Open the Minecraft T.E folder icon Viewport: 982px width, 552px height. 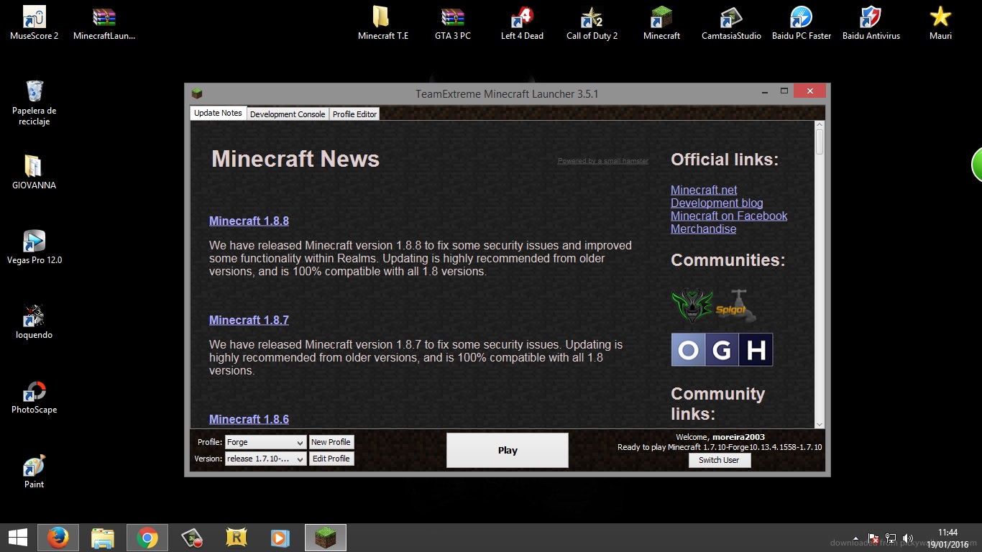(x=382, y=22)
